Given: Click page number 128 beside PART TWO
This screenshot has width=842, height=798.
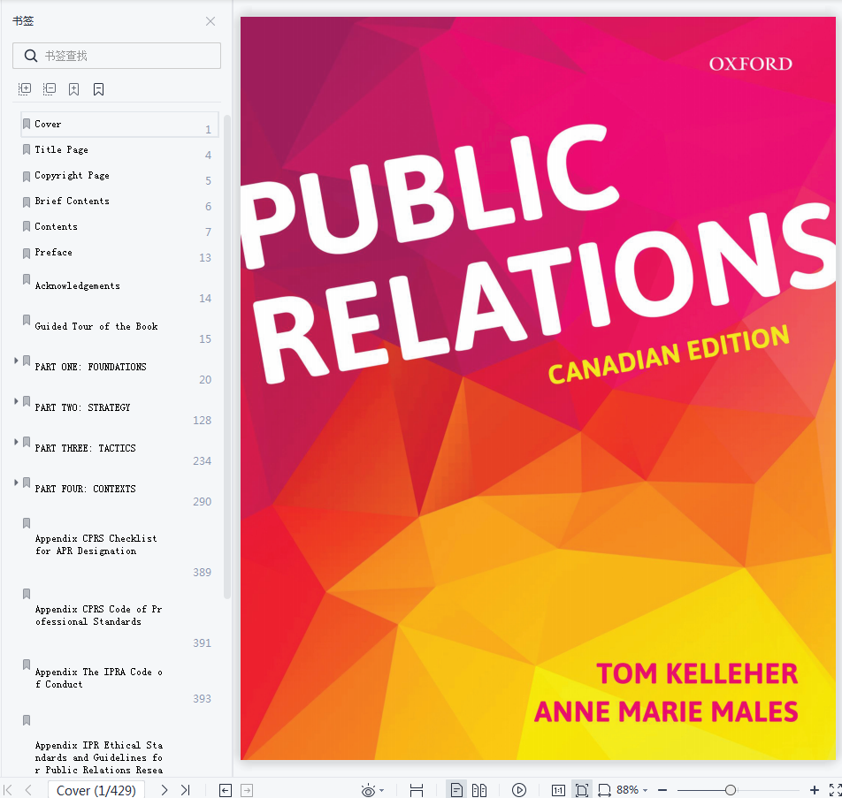Looking at the screenshot, I should coord(202,420).
